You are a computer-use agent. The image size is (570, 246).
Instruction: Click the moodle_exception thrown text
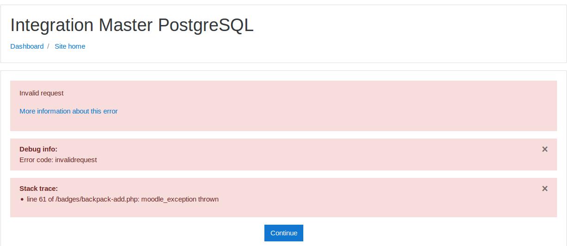(x=180, y=199)
